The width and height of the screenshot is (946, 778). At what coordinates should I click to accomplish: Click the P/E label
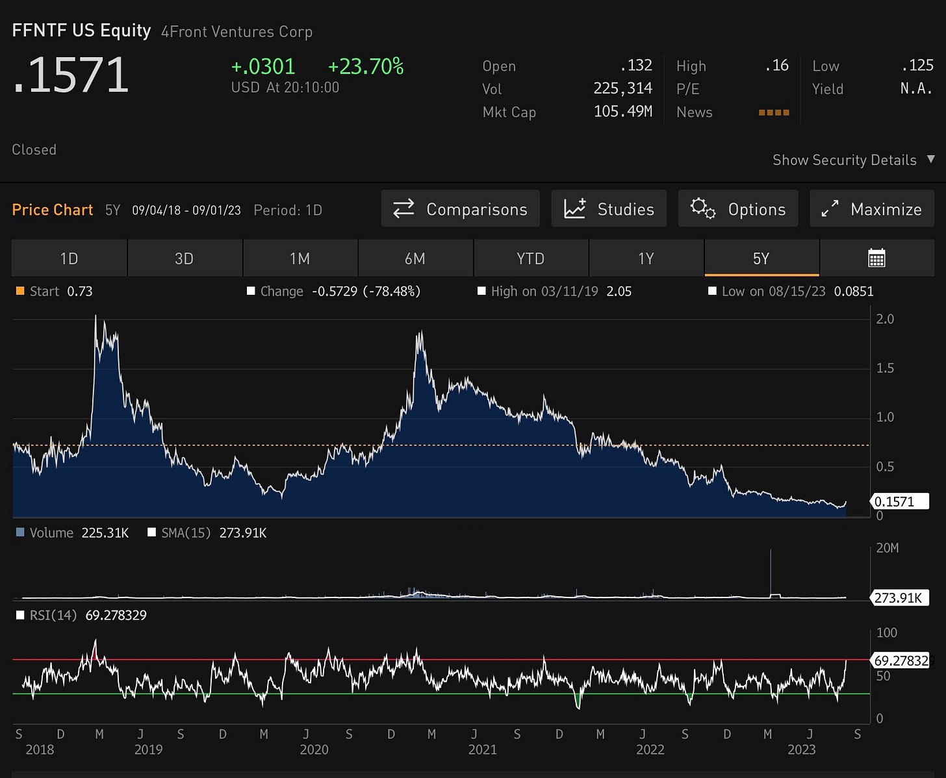pos(688,89)
